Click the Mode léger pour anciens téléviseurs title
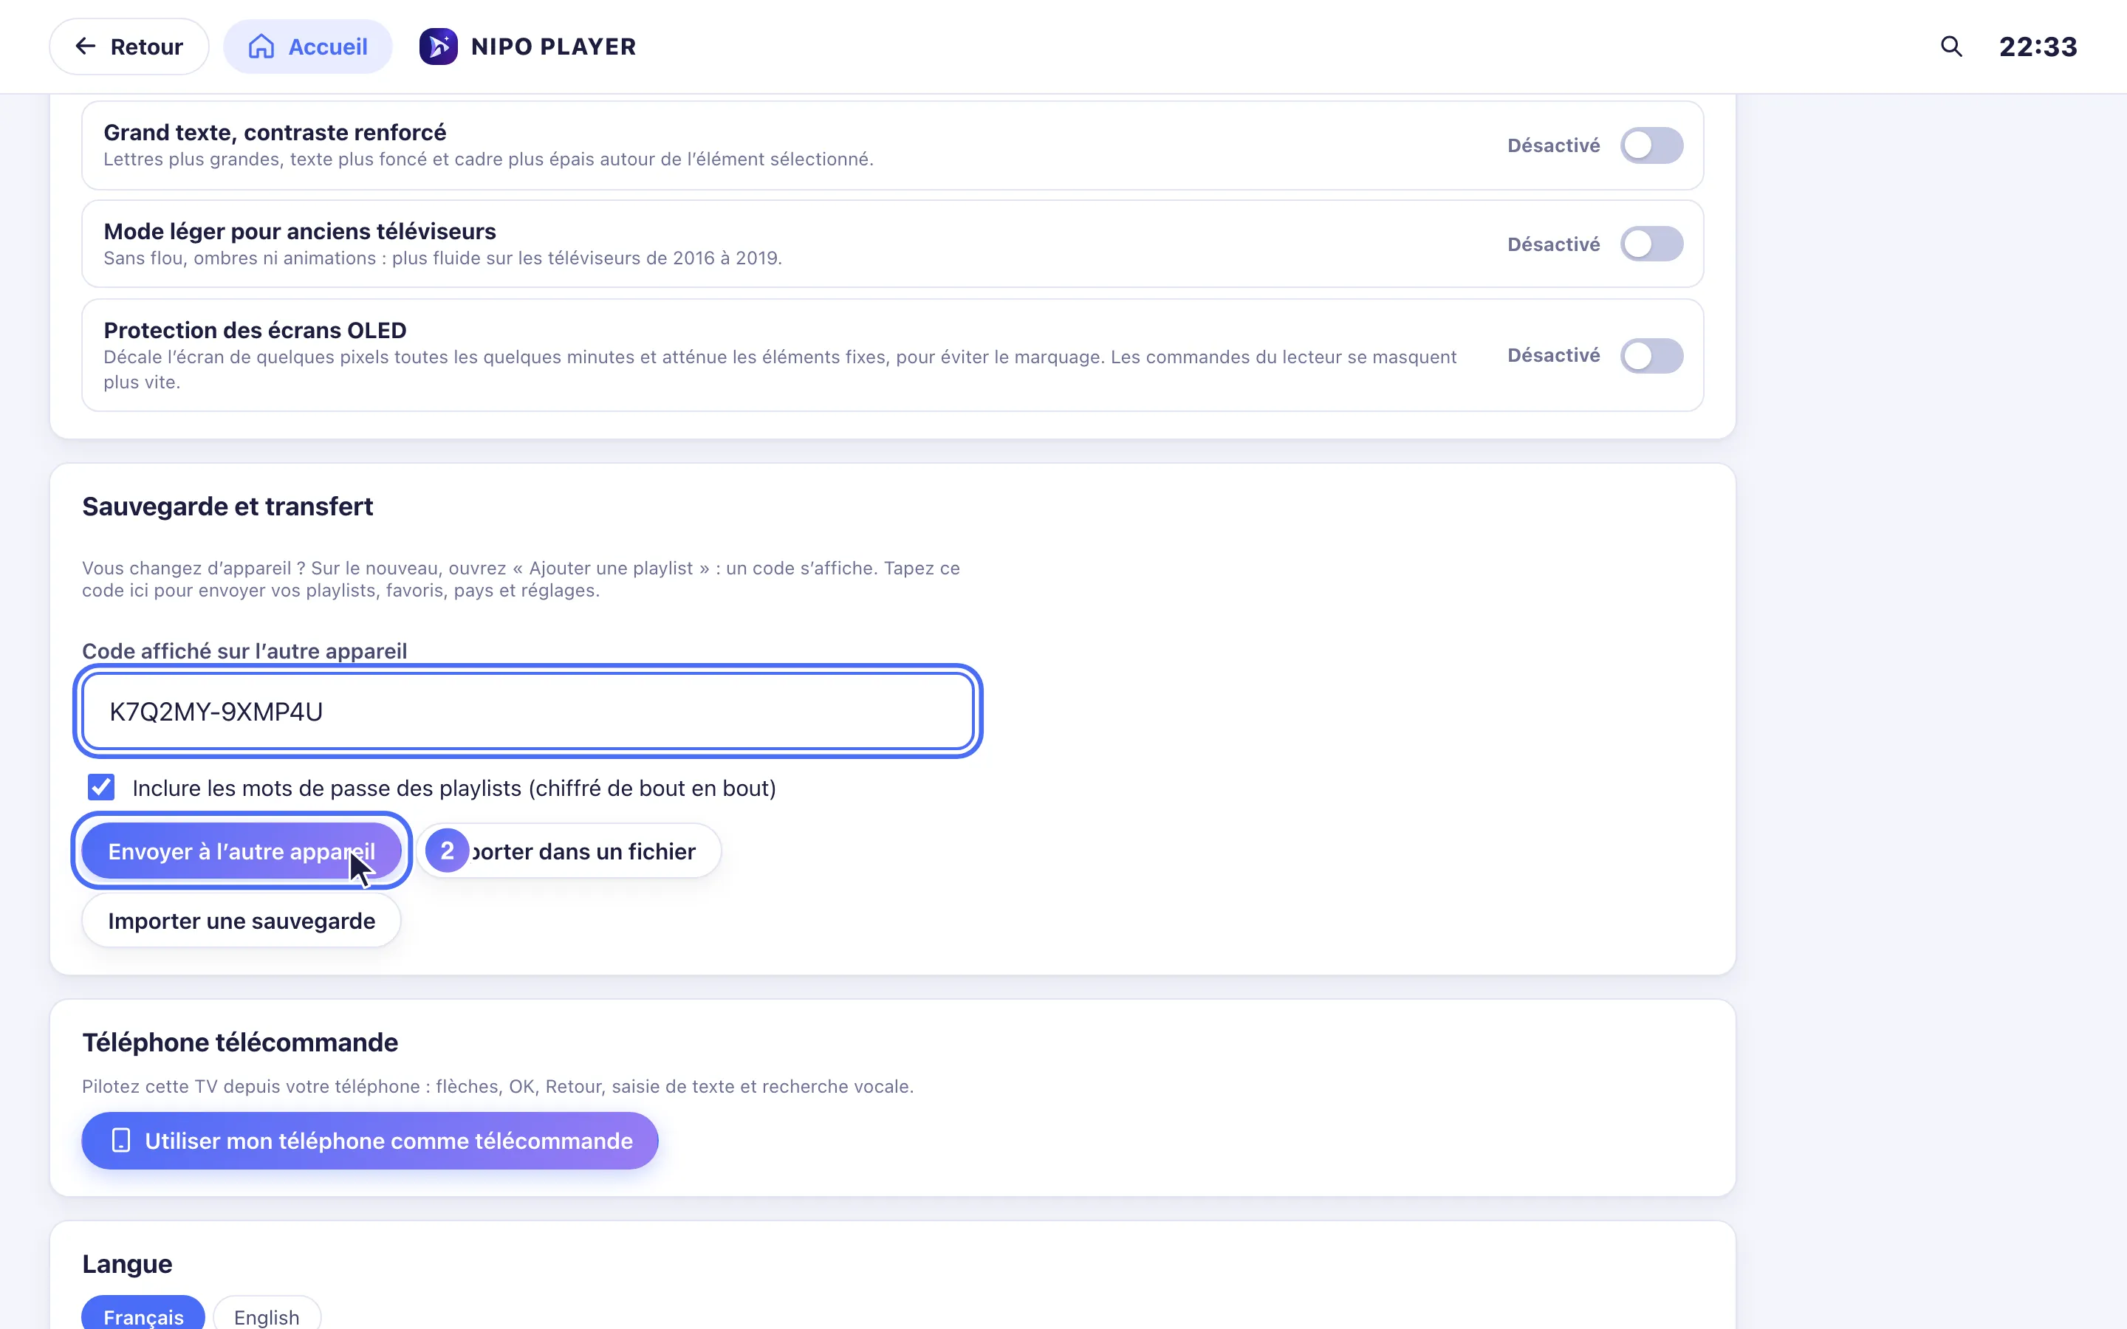The width and height of the screenshot is (2127, 1329). pos(300,231)
